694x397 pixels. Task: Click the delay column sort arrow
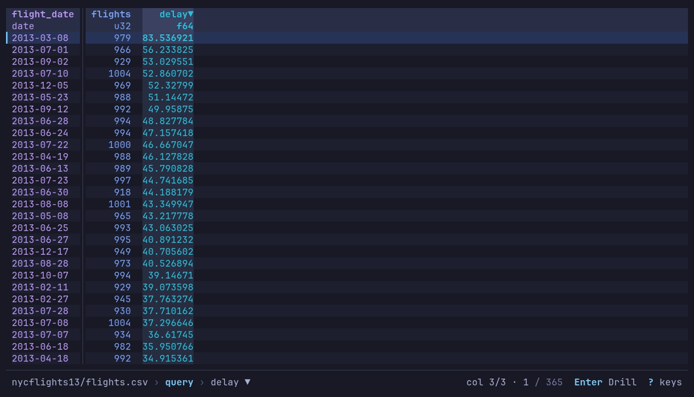191,14
